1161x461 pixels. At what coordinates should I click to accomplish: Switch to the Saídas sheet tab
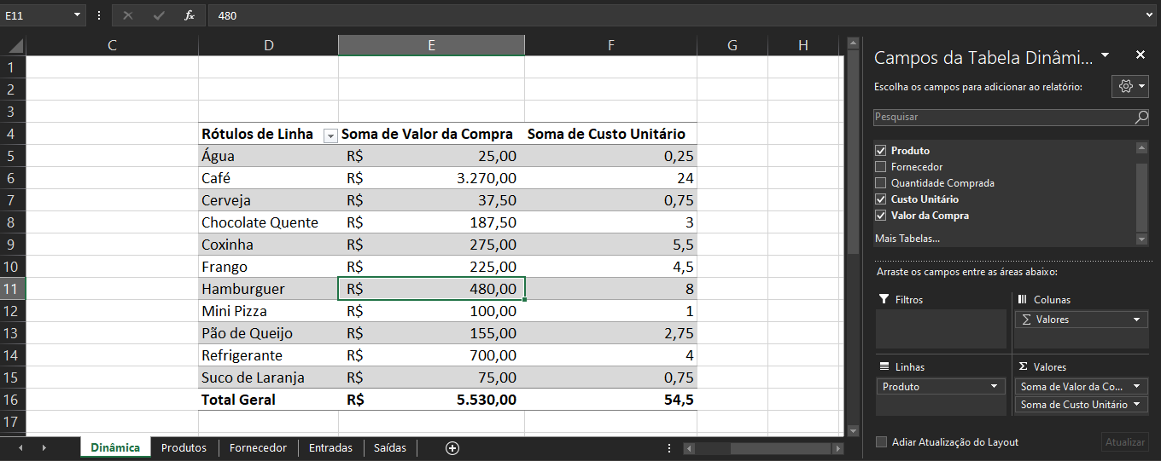coord(390,447)
